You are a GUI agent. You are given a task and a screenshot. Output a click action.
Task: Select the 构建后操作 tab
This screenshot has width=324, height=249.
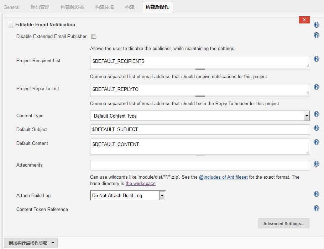(x=157, y=7)
